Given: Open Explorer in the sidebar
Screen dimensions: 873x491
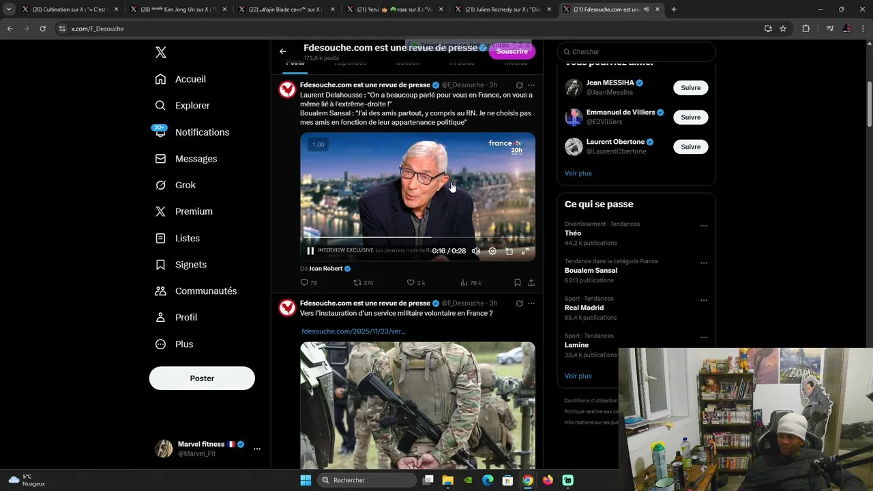Looking at the screenshot, I should pos(183,106).
